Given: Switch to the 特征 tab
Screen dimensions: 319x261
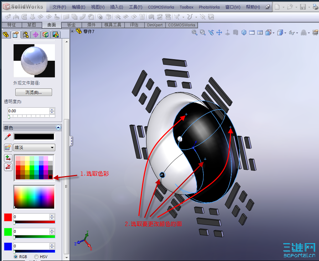Looking at the screenshot, I should click(11, 25).
